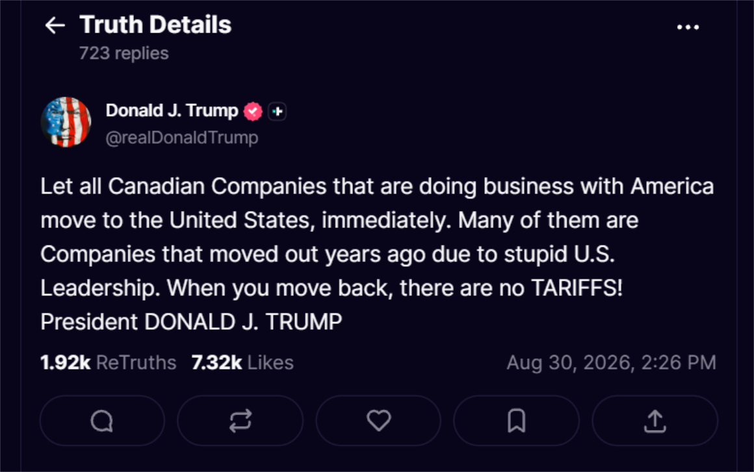Visit the @realDonaldTrump handle
This screenshot has height=472, width=754.
182,138
